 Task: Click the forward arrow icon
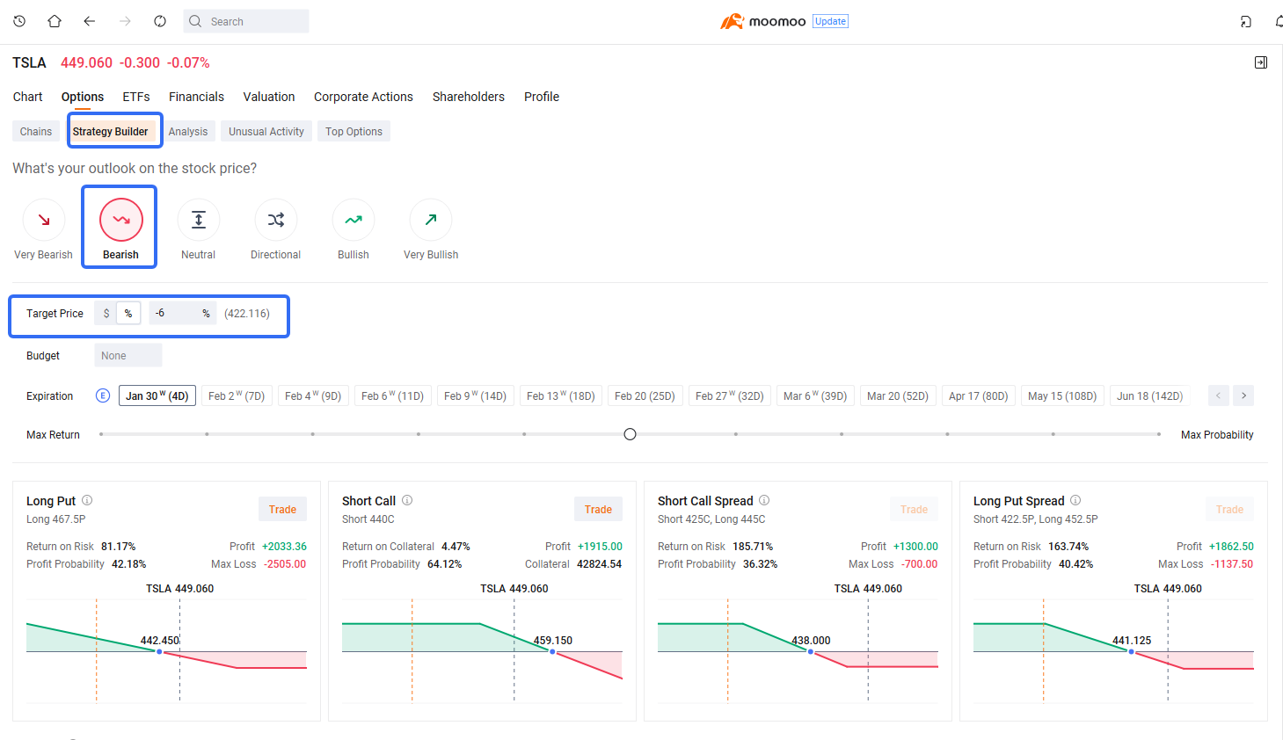coord(125,21)
